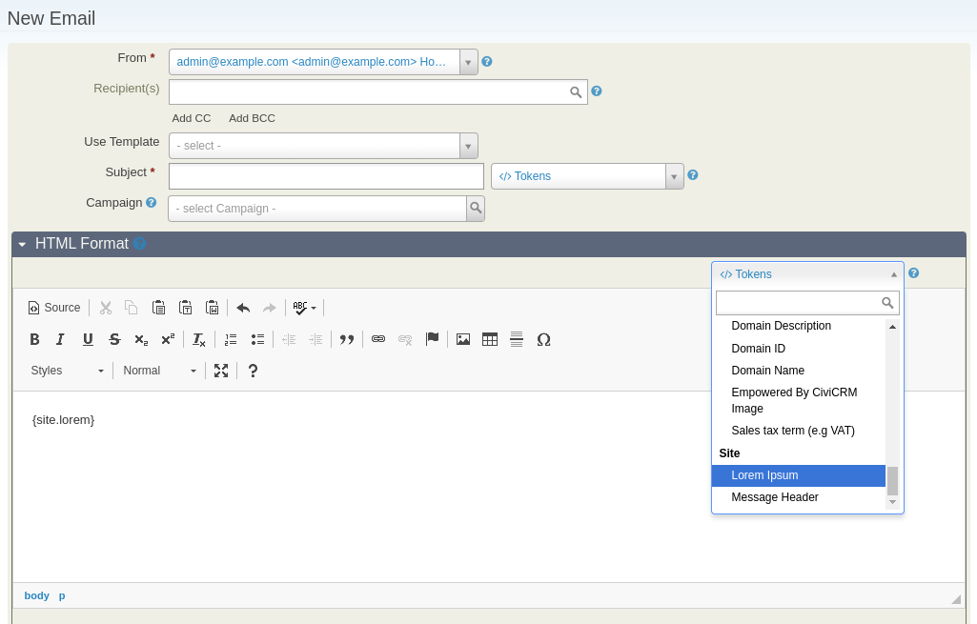Expand the Styles dropdown
This screenshot has height=624, width=977.
(x=67, y=371)
